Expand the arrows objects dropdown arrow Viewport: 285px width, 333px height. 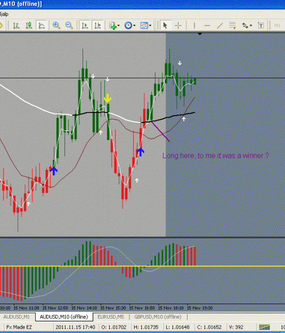251,26
